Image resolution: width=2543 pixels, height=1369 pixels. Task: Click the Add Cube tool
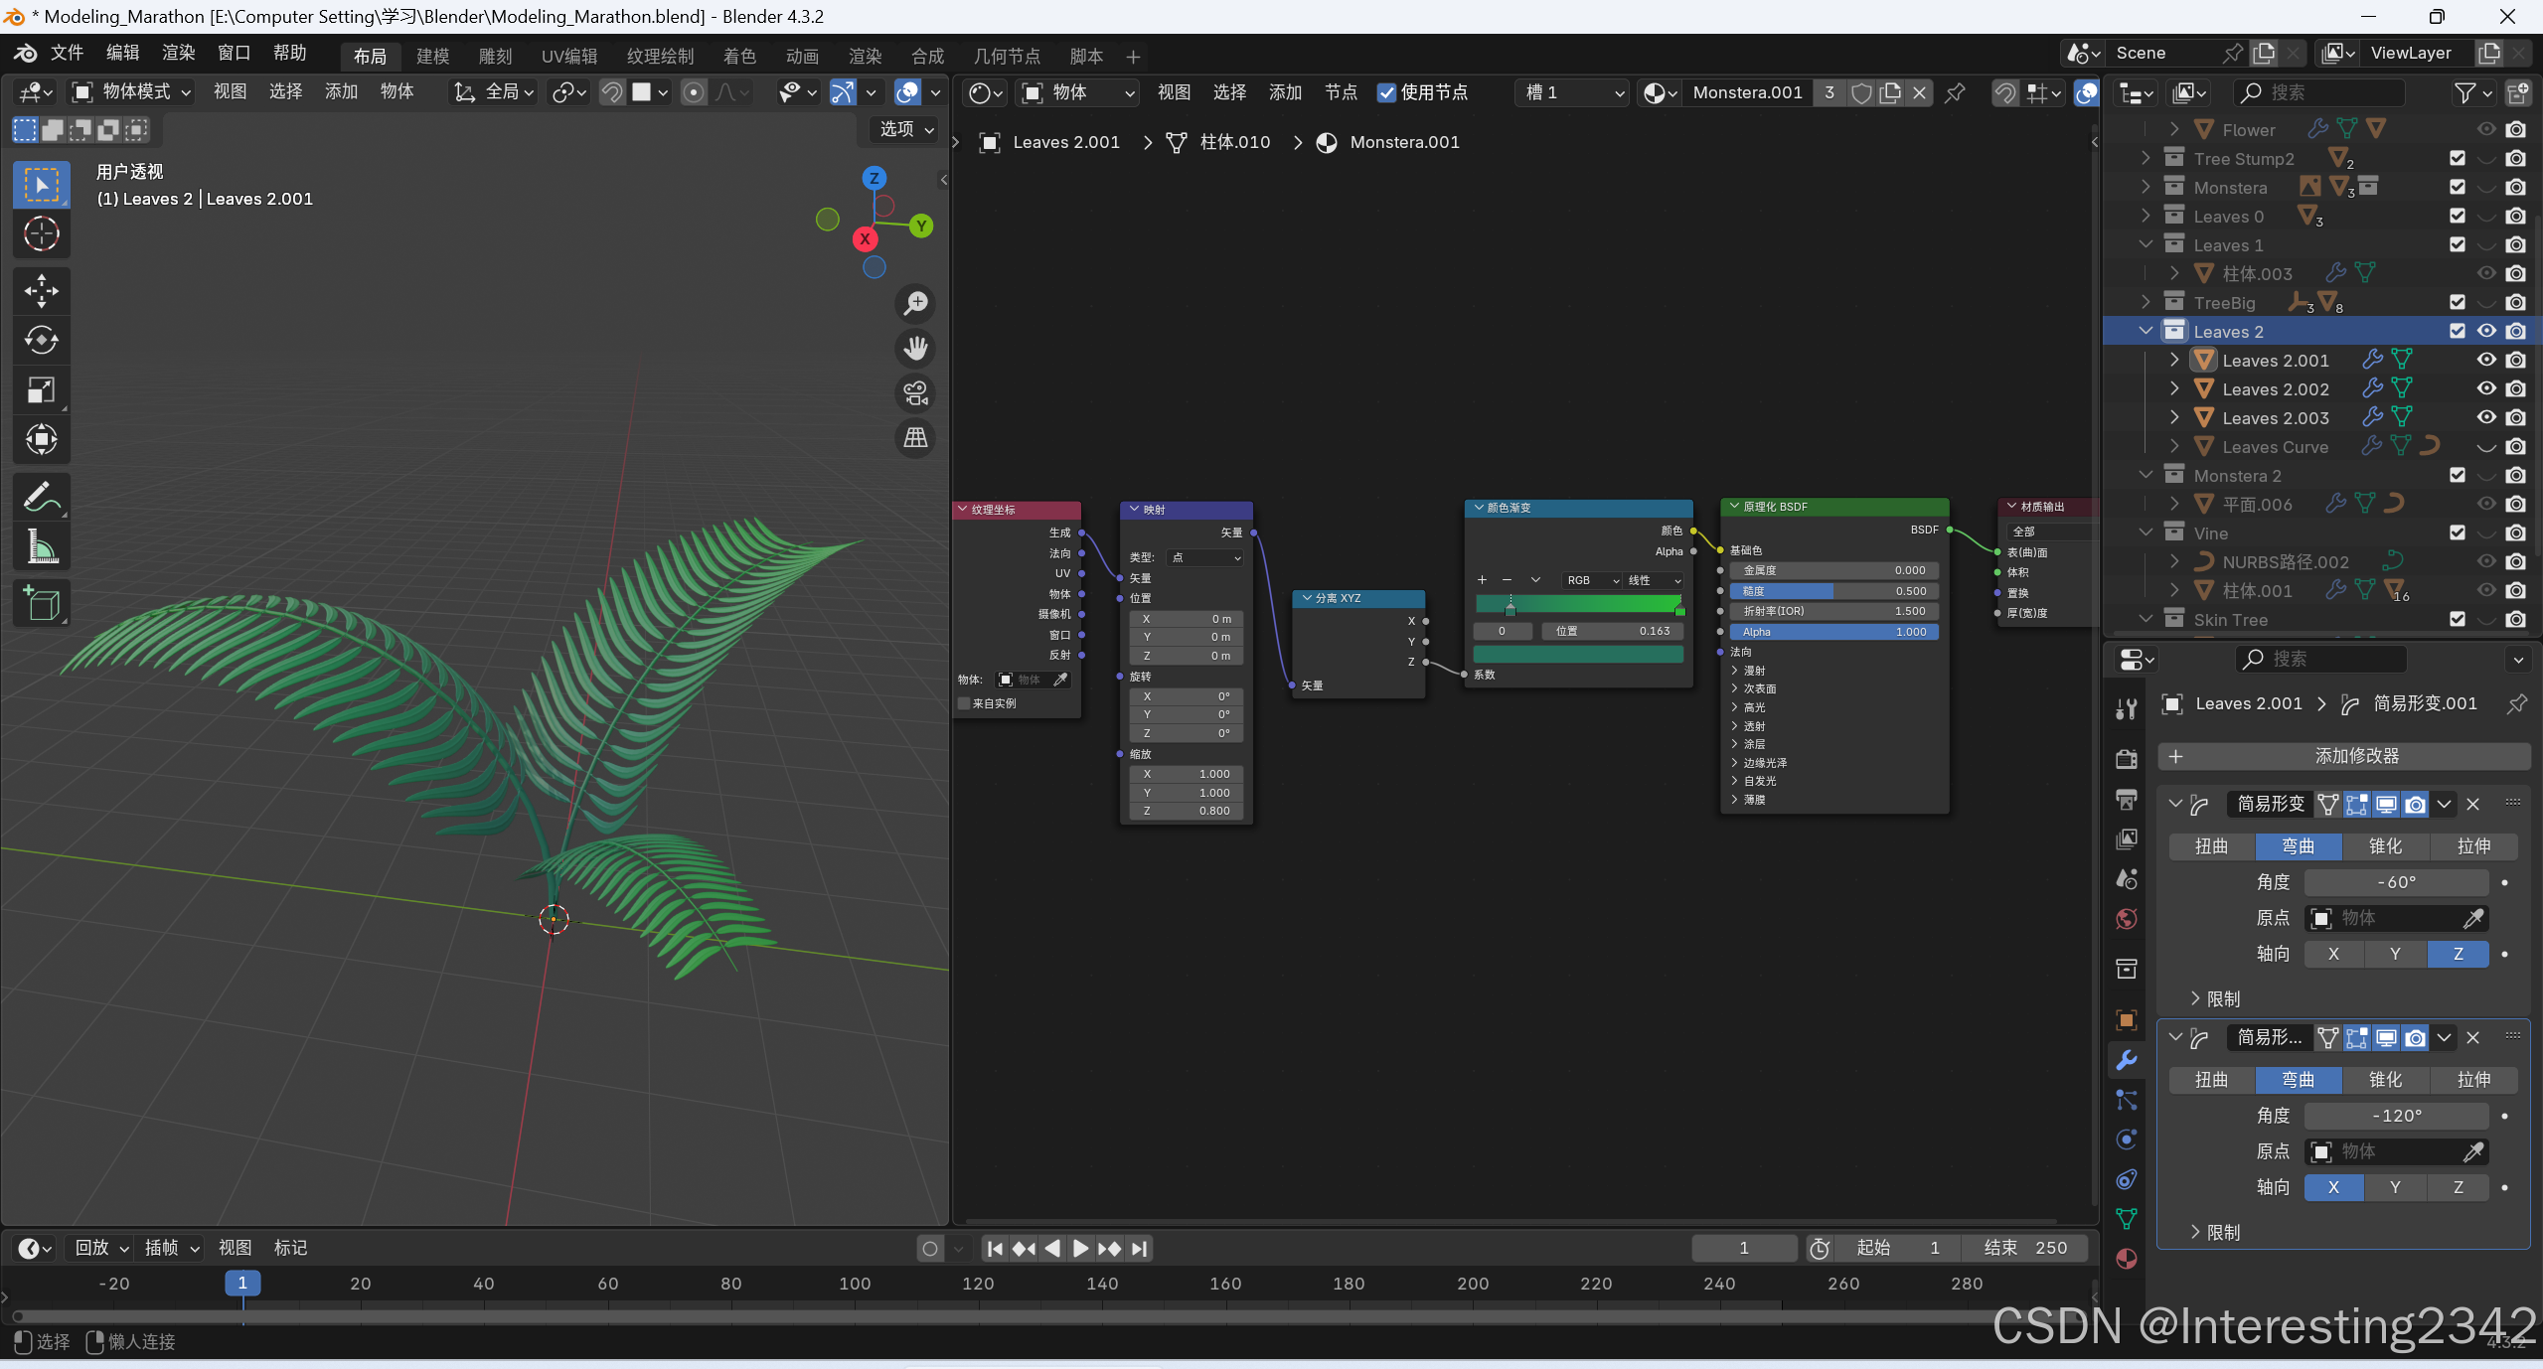41,603
